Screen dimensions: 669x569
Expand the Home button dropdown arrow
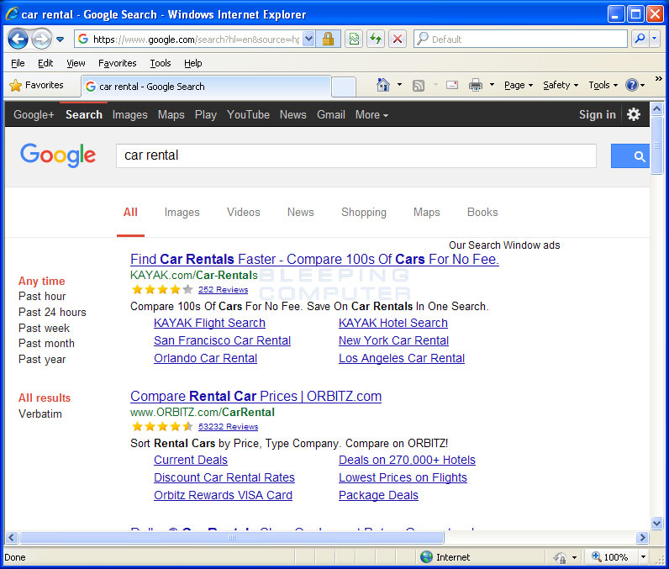pyautogui.click(x=399, y=85)
